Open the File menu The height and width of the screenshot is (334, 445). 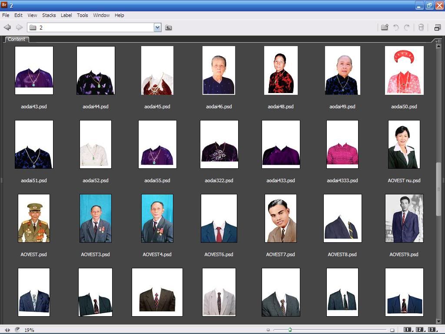(6, 15)
